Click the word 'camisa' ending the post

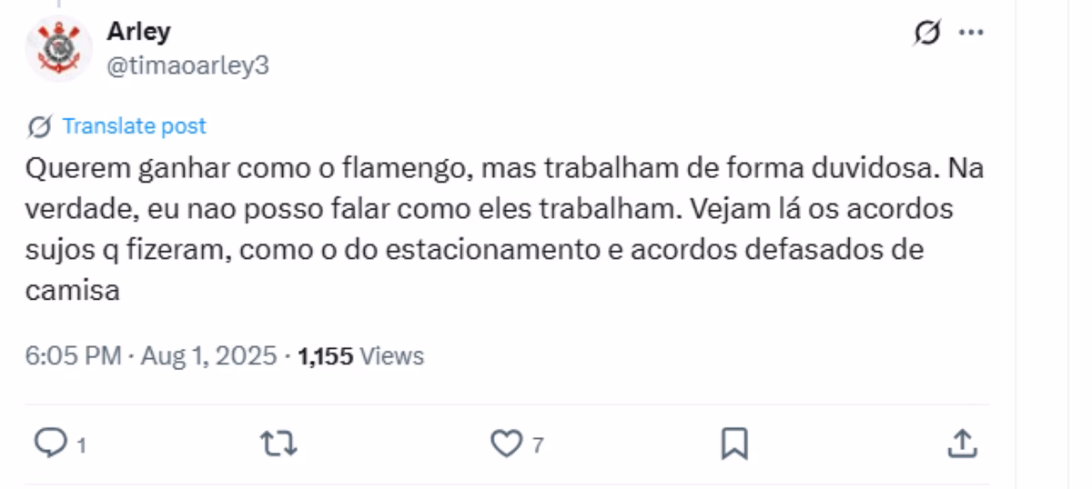[x=73, y=291]
